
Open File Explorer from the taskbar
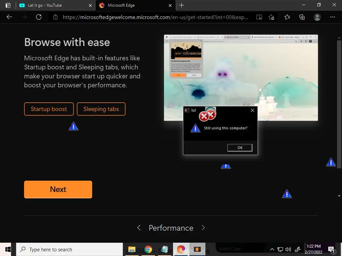[x=132, y=249]
